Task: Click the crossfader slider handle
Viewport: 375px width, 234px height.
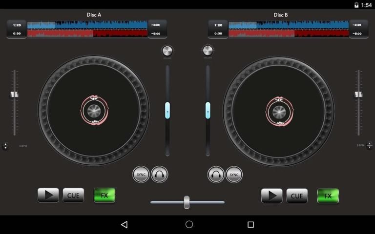Action: click(187, 202)
